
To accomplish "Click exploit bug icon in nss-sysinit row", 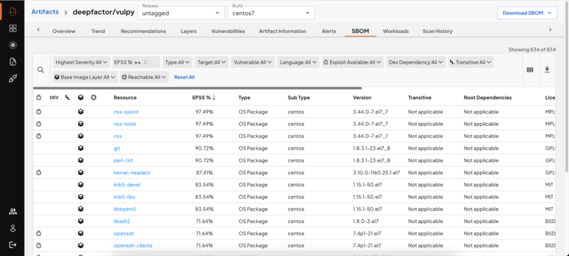I will [38, 112].
